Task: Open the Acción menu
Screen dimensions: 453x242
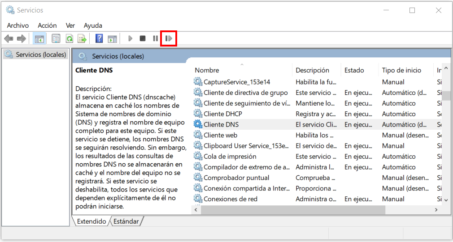Action: 47,25
